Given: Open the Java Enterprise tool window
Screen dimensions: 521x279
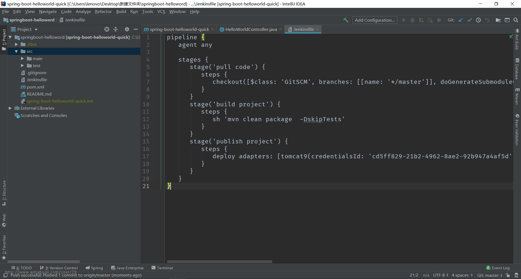Looking at the screenshot, I should coord(127,268).
